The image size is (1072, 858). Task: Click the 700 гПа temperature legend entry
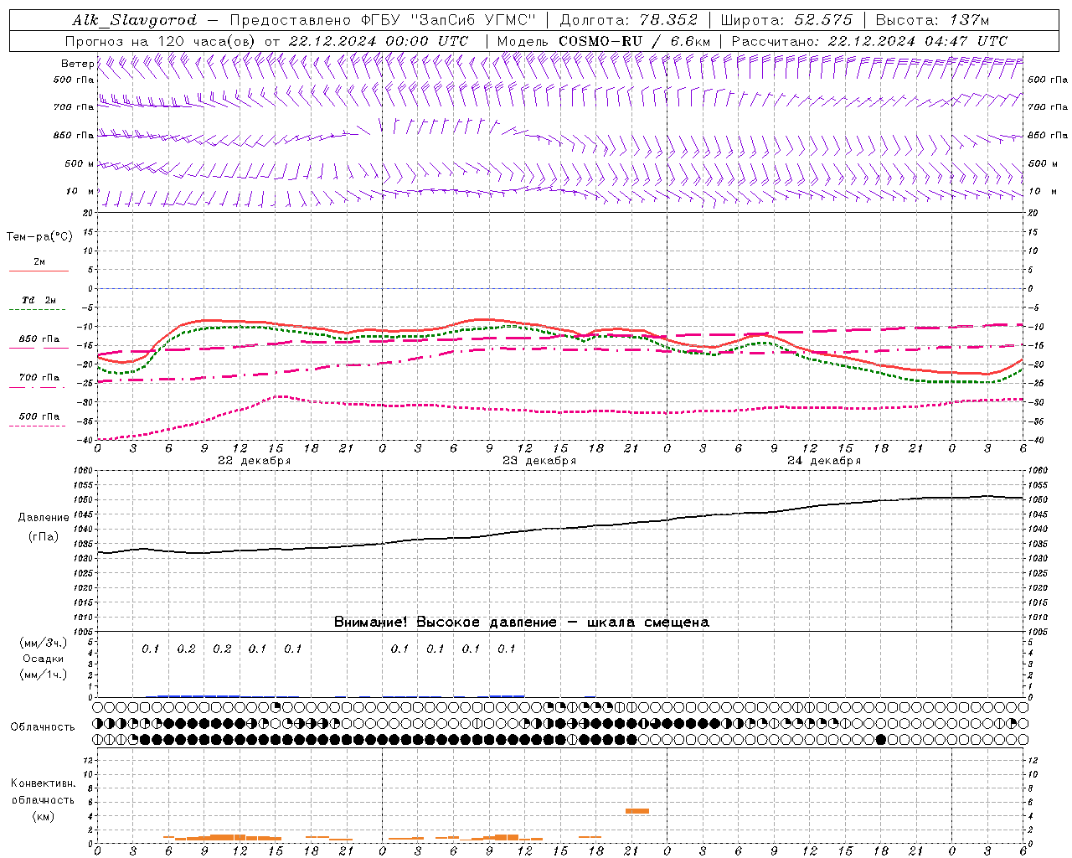click(39, 380)
